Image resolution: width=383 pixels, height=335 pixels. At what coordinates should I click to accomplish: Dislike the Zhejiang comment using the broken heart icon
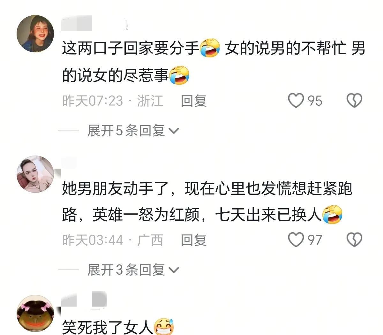354,101
